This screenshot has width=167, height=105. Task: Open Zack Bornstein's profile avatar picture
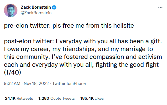11,10
